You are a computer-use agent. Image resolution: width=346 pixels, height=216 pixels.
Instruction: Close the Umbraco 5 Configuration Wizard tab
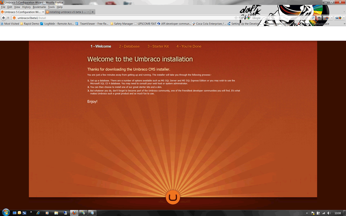tap(43, 12)
